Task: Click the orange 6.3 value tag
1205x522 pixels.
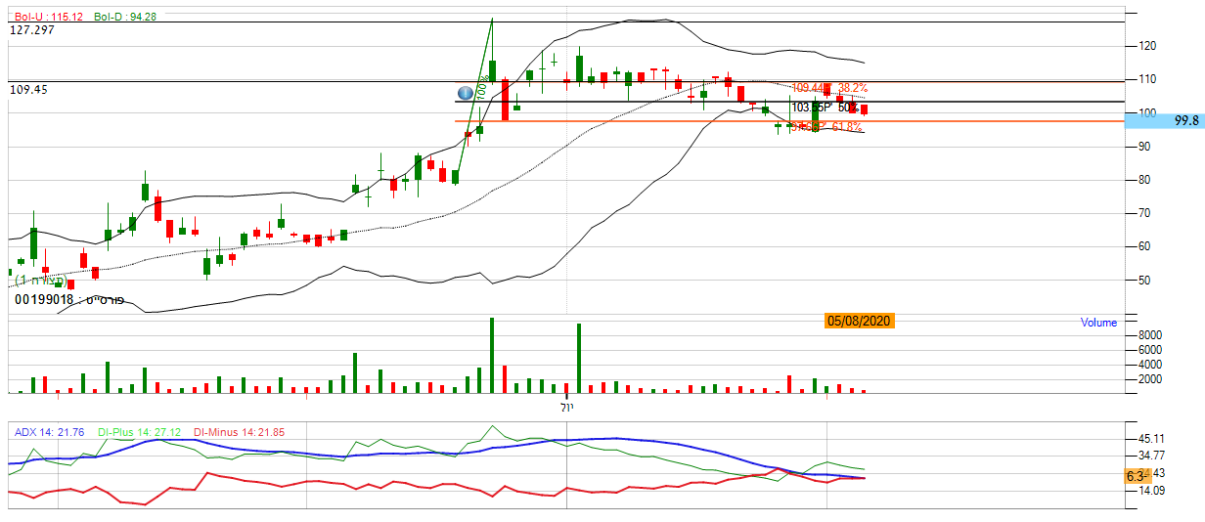Action: coord(1135,476)
